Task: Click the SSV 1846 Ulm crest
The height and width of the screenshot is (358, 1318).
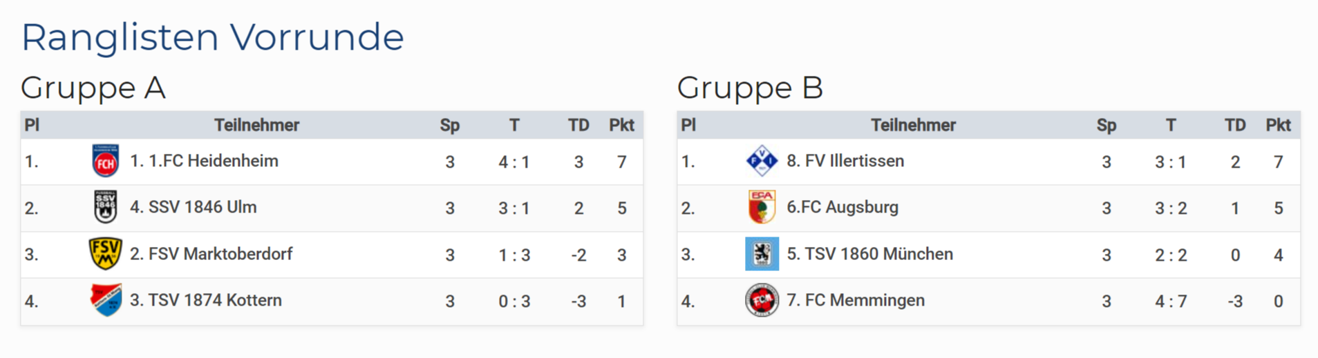Action: click(106, 208)
